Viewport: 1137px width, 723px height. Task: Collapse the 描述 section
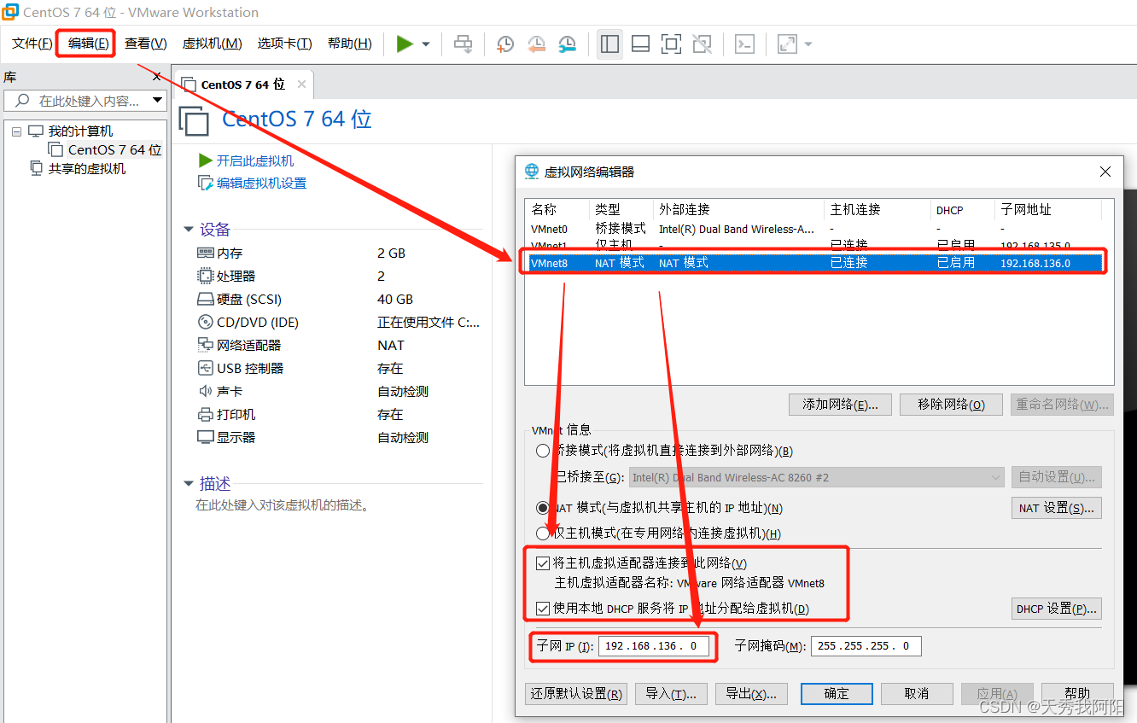pyautogui.click(x=189, y=484)
